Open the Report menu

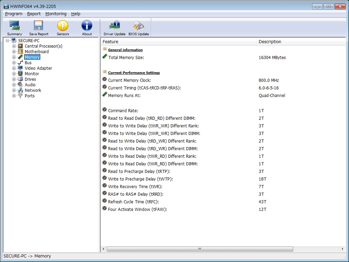point(34,14)
